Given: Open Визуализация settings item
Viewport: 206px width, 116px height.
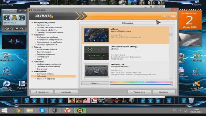Looking at the screenshot, I should (44, 52).
